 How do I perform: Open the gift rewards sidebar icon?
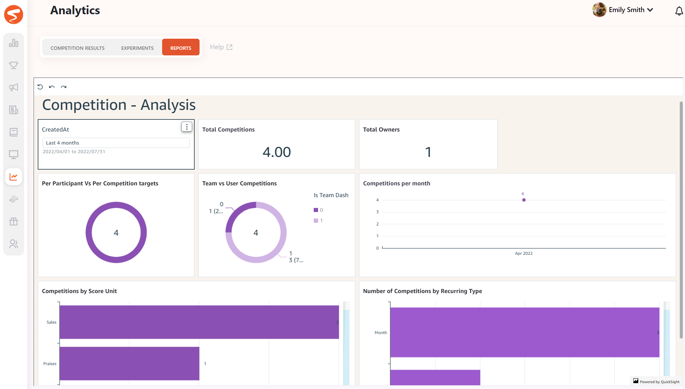pyautogui.click(x=14, y=222)
